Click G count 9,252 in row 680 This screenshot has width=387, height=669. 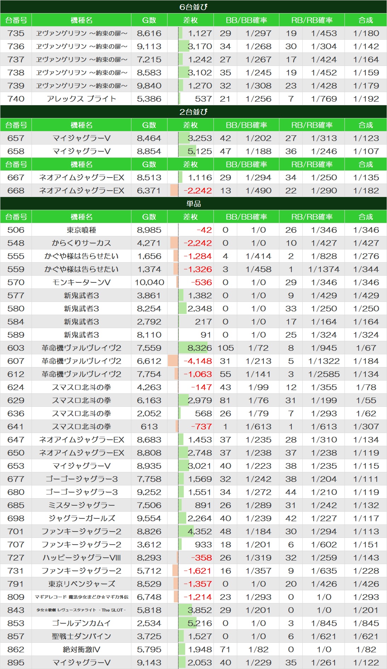pos(149,492)
